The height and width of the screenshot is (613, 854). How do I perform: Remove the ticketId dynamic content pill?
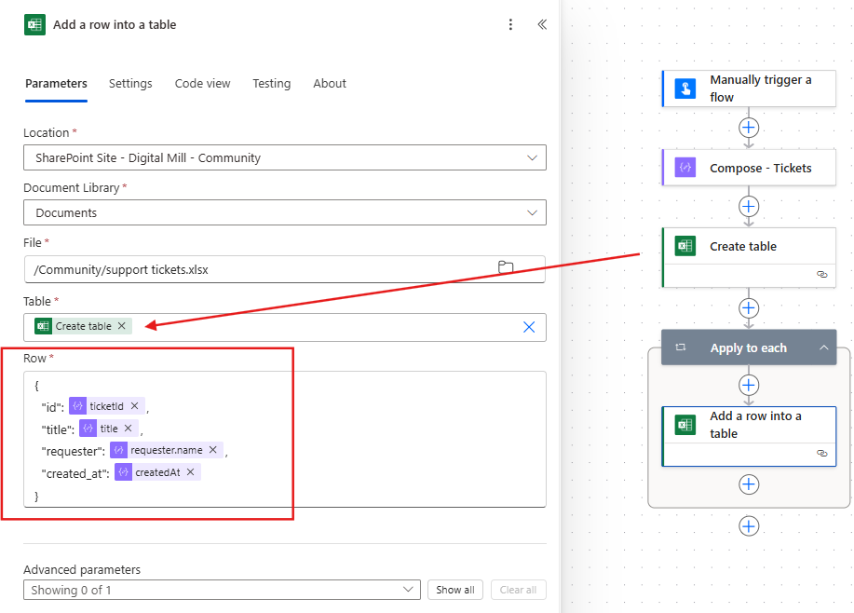coord(134,405)
